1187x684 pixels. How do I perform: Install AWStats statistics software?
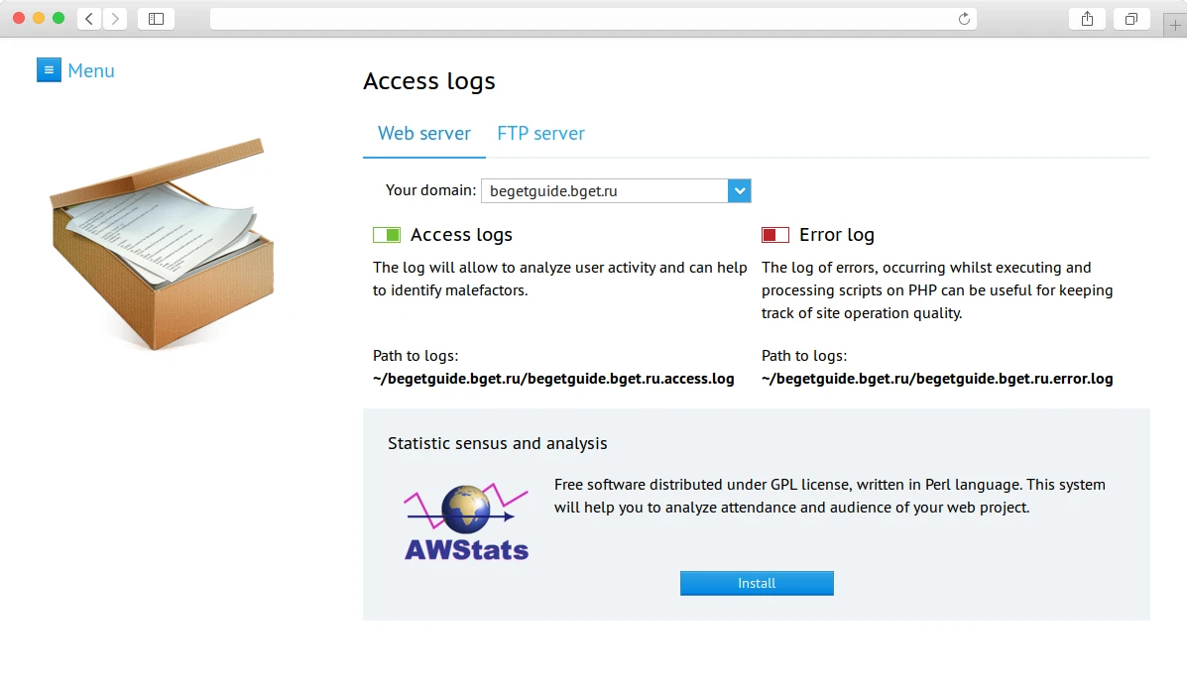(756, 583)
